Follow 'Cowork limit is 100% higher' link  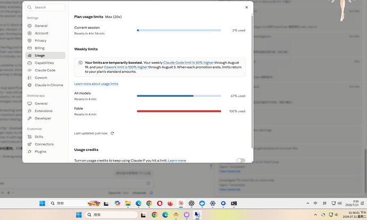126,67
